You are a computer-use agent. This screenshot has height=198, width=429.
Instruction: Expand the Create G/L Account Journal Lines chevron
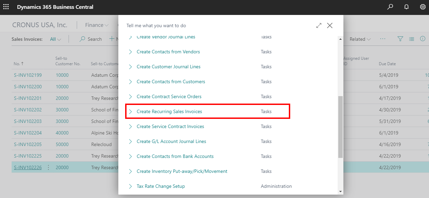[130, 142]
